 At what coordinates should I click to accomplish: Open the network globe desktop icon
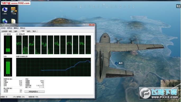click(x=4, y=21)
